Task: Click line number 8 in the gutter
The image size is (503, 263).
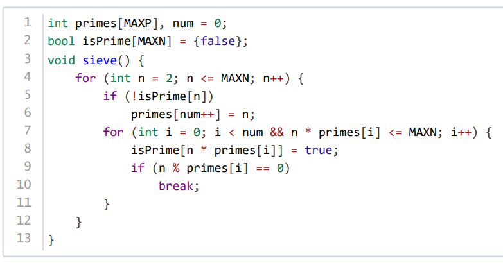Action: click(x=28, y=148)
